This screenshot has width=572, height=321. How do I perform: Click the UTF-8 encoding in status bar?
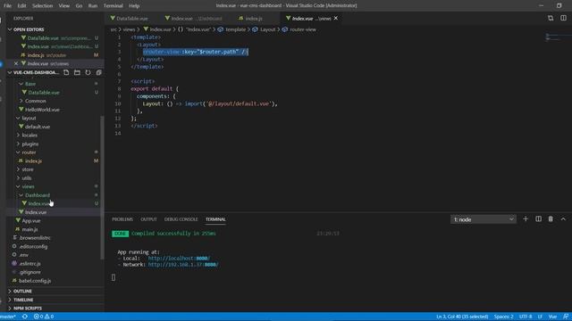tap(526, 317)
